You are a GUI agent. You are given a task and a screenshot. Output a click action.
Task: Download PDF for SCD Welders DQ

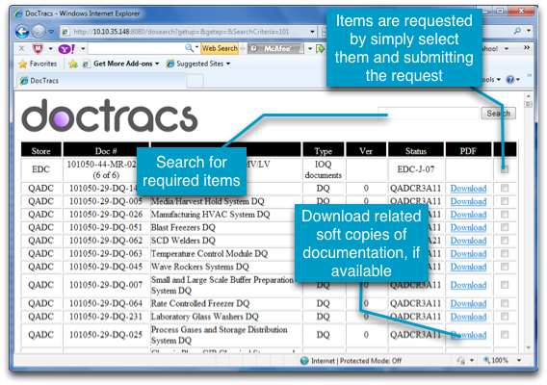click(468, 241)
